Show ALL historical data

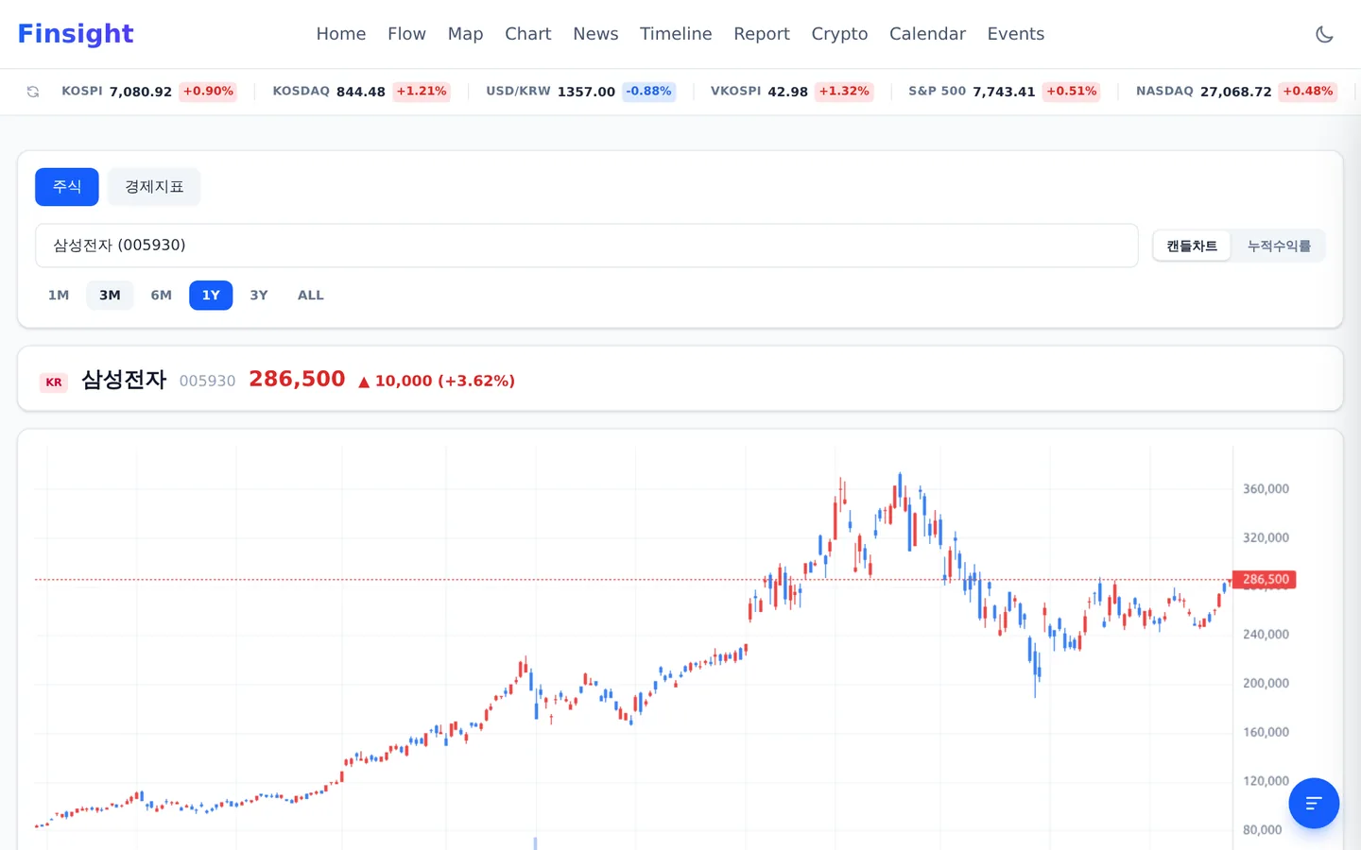[311, 296]
